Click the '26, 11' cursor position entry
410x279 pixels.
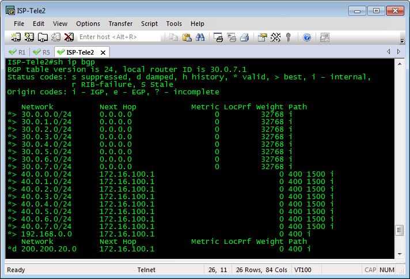click(218, 270)
